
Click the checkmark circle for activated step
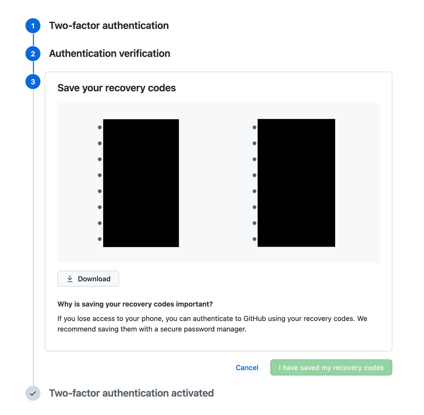click(x=33, y=393)
